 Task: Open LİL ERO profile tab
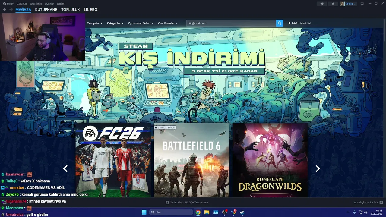pyautogui.click(x=90, y=10)
